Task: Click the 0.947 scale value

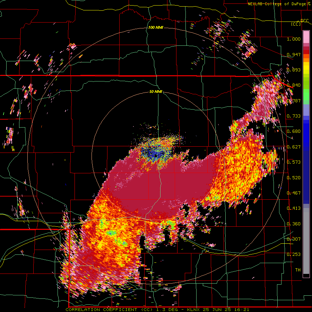Action: point(294,54)
